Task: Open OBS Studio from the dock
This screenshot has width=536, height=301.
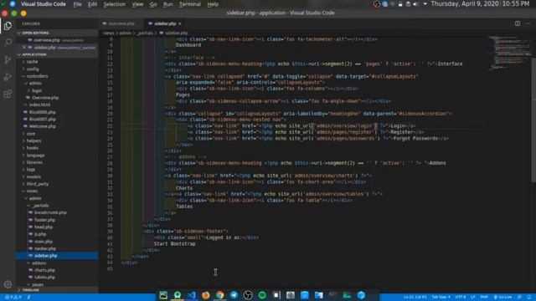Action: click(x=248, y=295)
